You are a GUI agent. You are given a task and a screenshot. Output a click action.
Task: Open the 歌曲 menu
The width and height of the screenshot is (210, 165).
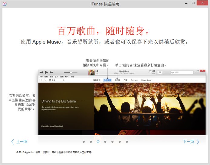click(51, 77)
